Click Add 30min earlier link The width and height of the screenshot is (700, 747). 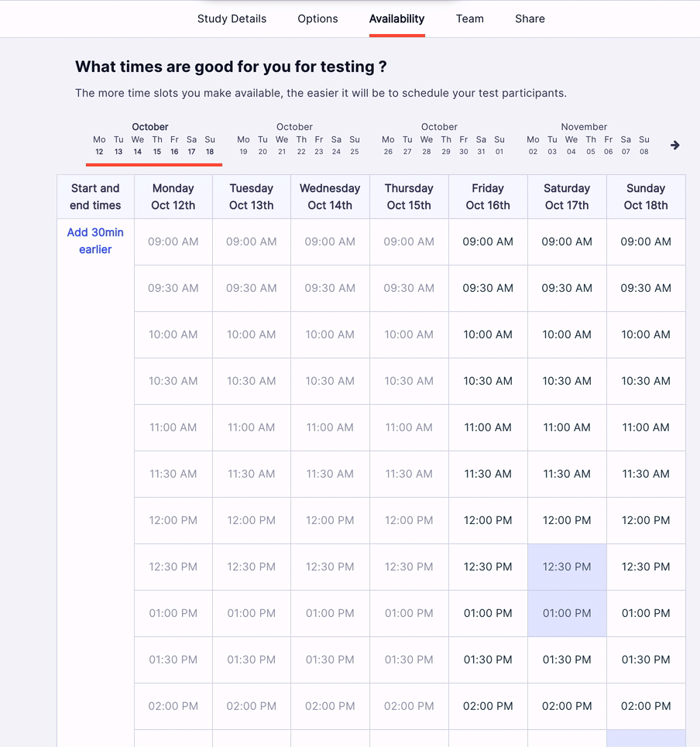95,241
